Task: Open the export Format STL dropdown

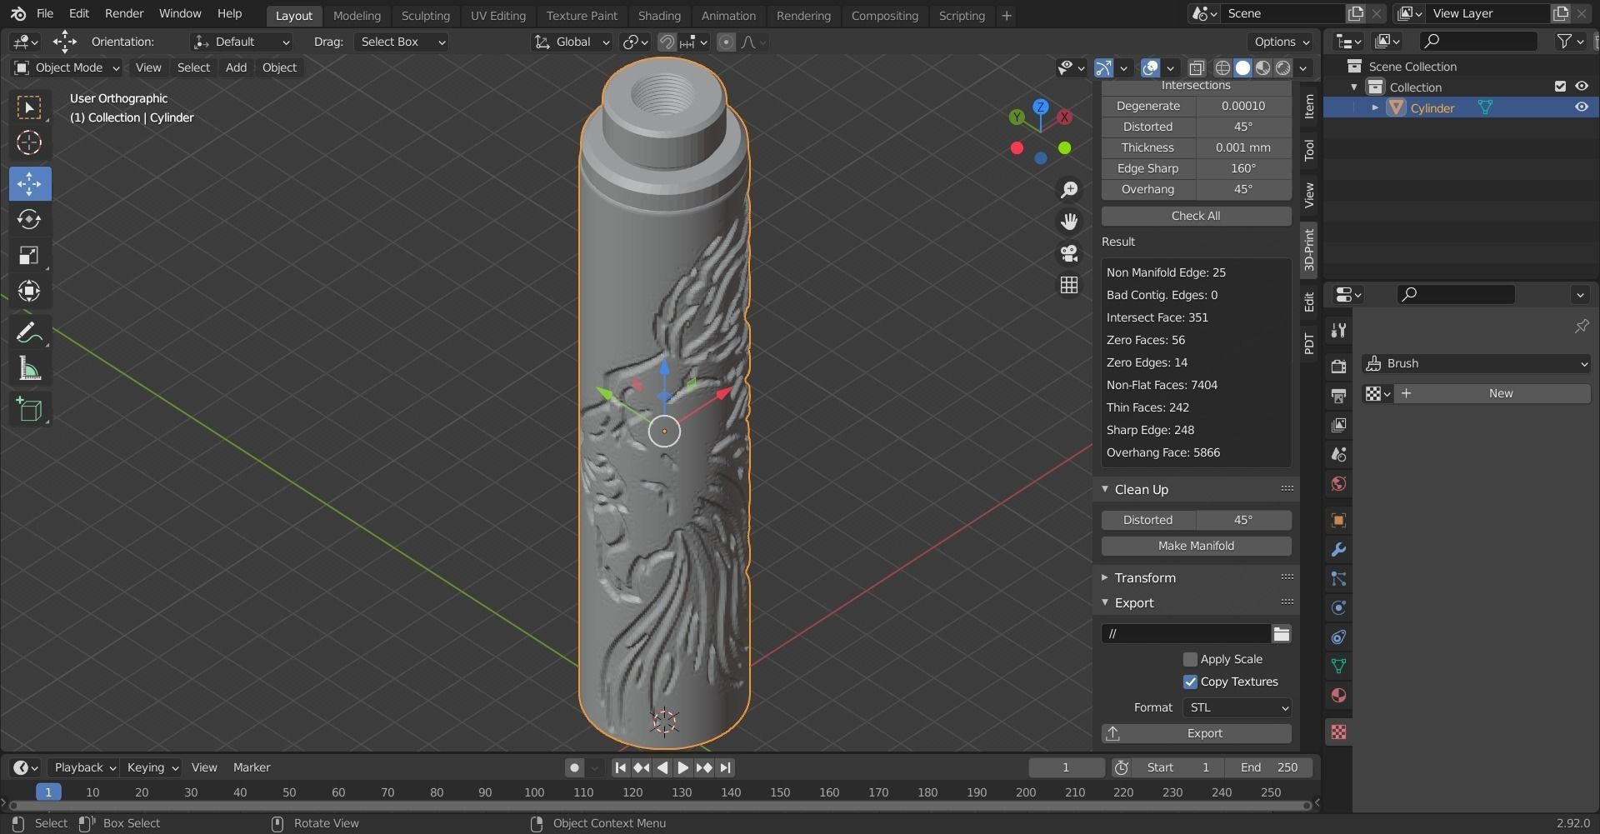Action: (x=1237, y=707)
